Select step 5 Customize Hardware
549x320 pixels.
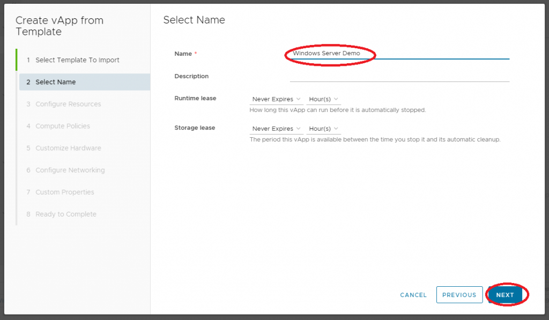[85, 148]
